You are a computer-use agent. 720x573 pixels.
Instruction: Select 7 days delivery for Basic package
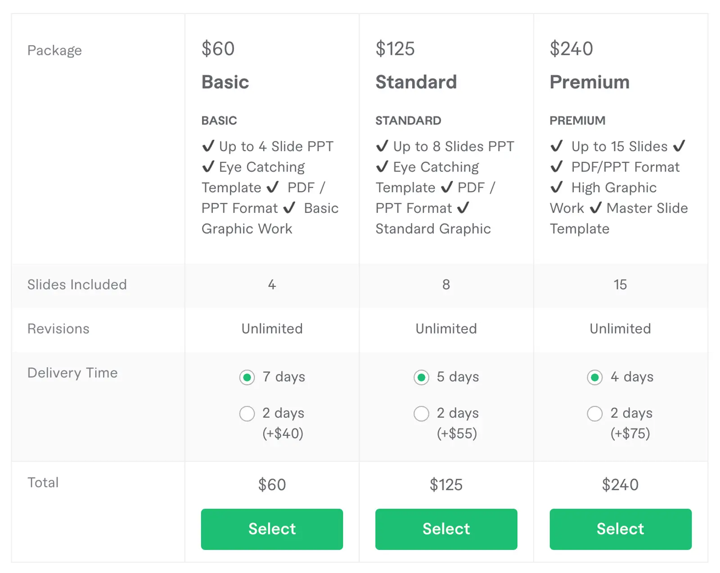247,378
